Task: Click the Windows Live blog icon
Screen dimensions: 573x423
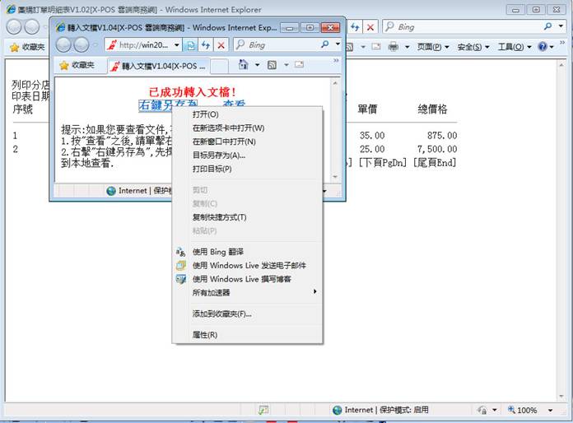Action: click(181, 279)
